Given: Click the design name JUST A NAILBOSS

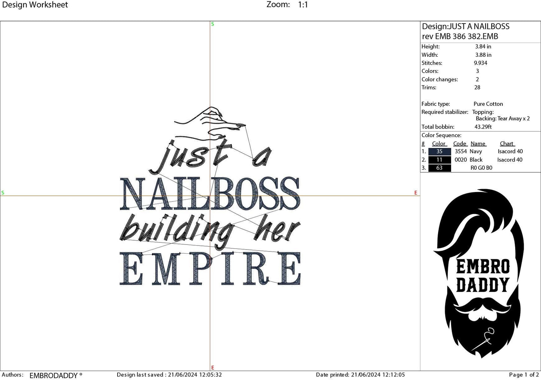Looking at the screenshot, I should [465, 26].
